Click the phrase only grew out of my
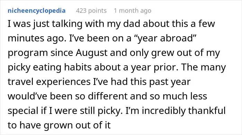Viewport: 242px width, 135px height. [175, 53]
